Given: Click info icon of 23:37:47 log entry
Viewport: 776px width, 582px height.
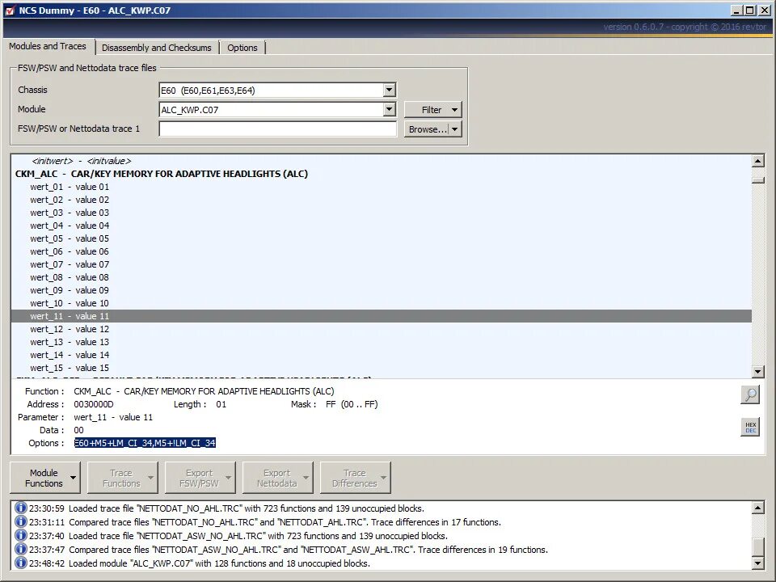Looking at the screenshot, I should point(20,550).
